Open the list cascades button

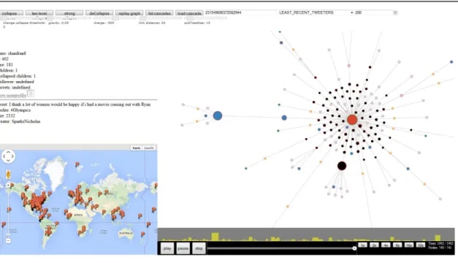coord(159,13)
